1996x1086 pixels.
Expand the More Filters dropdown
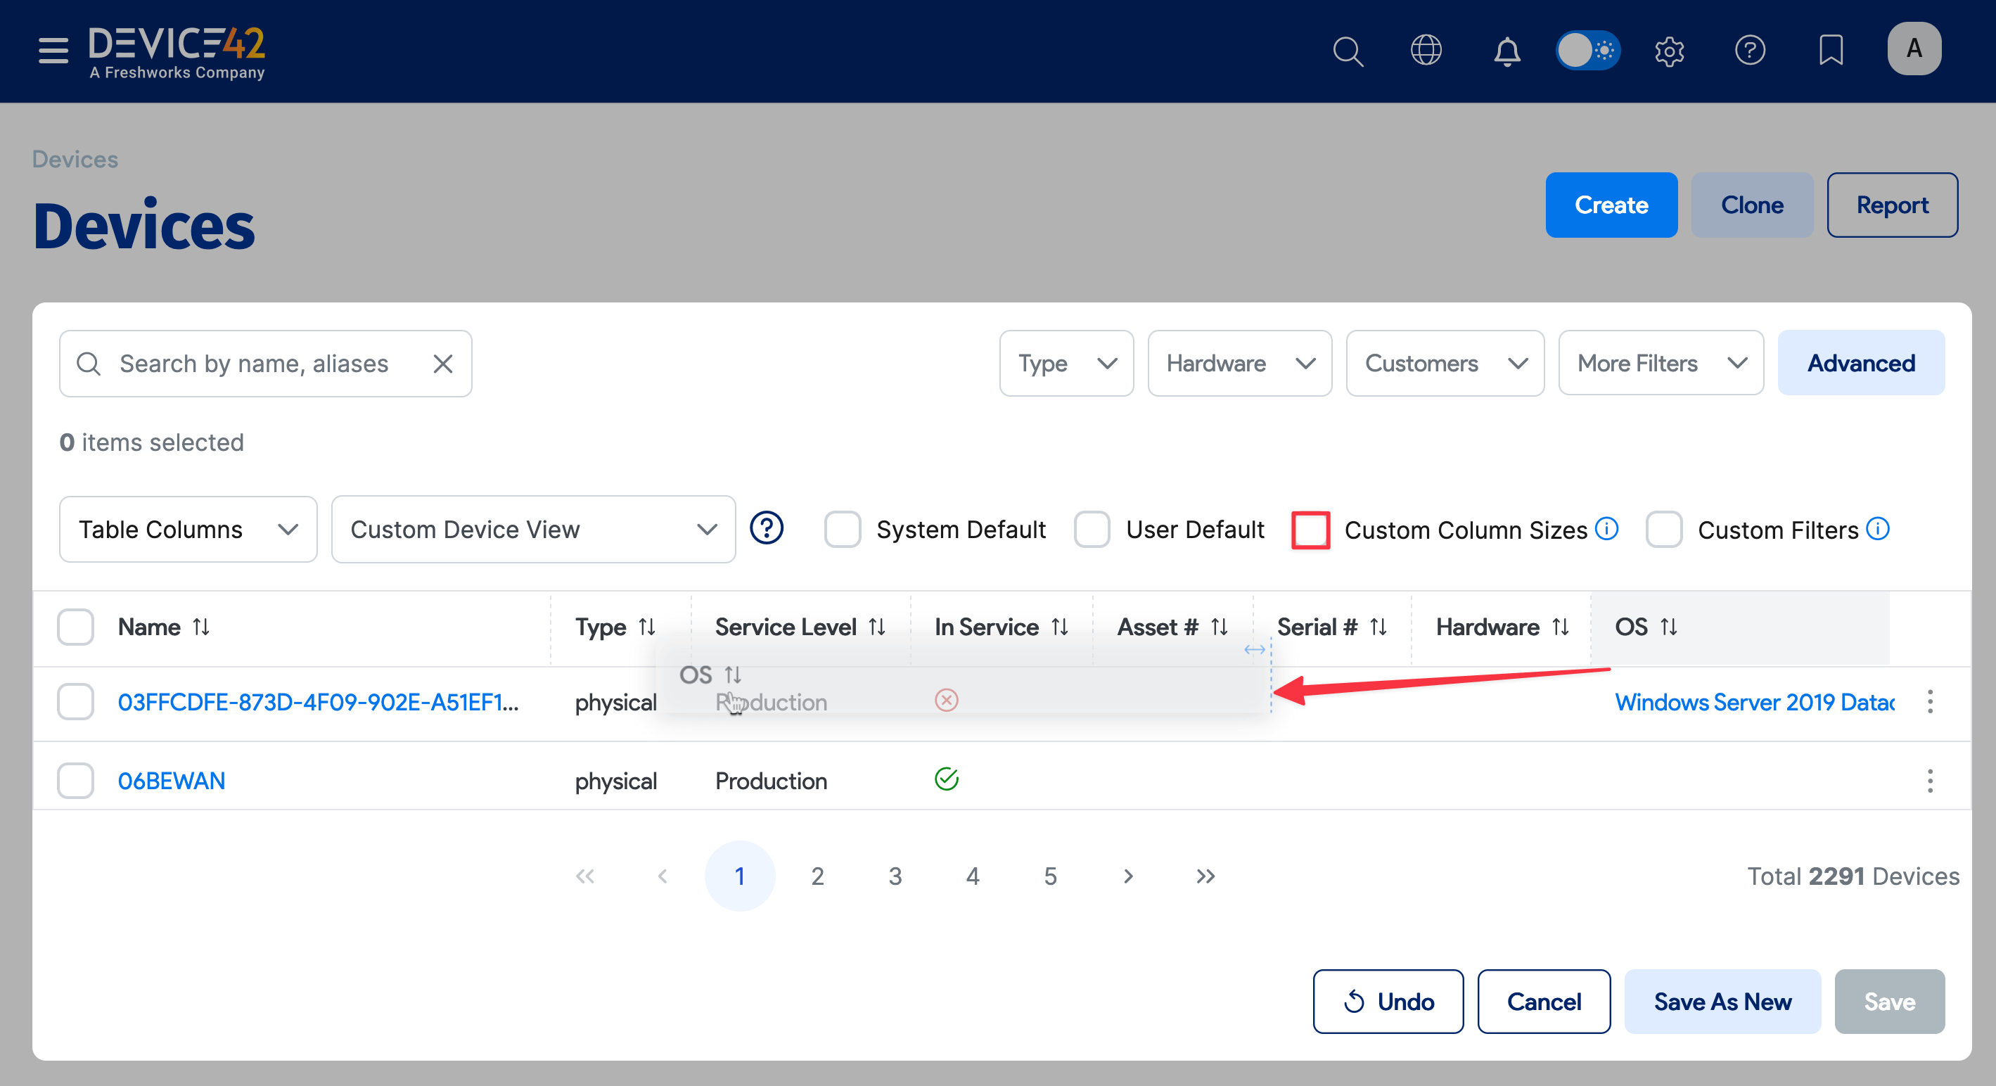tap(1661, 364)
